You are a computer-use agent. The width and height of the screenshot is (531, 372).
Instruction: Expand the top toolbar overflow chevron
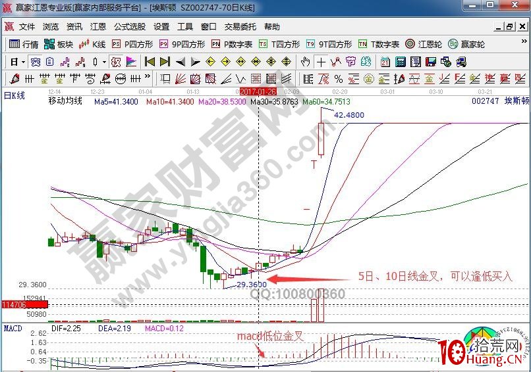pyautogui.click(x=524, y=41)
